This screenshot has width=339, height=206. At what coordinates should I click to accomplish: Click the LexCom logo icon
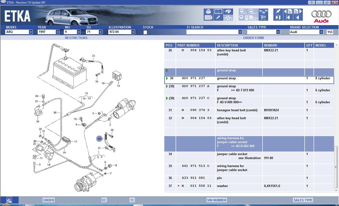9,200
